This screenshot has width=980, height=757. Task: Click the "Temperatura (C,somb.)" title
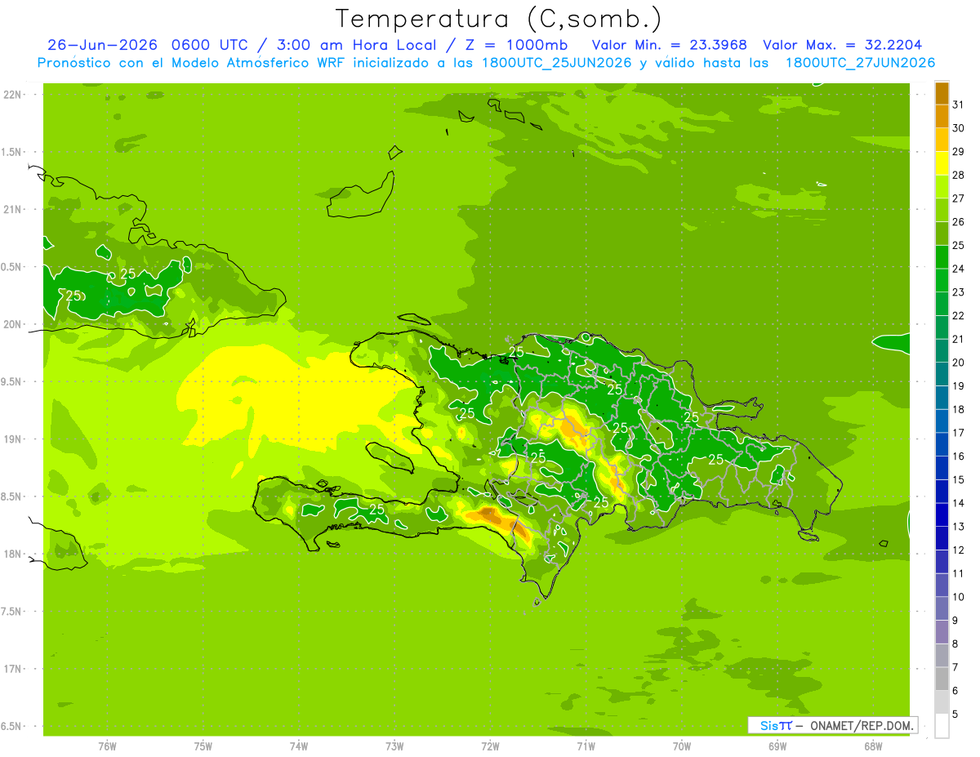pyautogui.click(x=499, y=18)
